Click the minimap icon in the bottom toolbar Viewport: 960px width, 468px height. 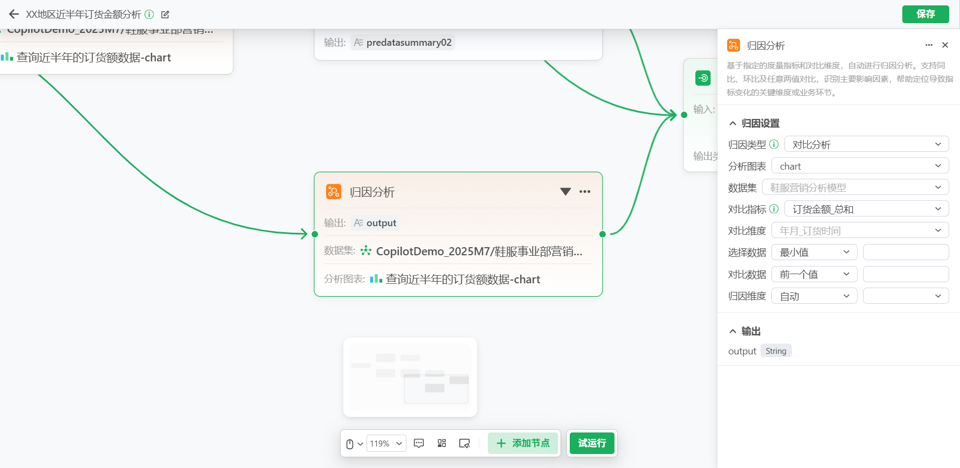(x=464, y=443)
